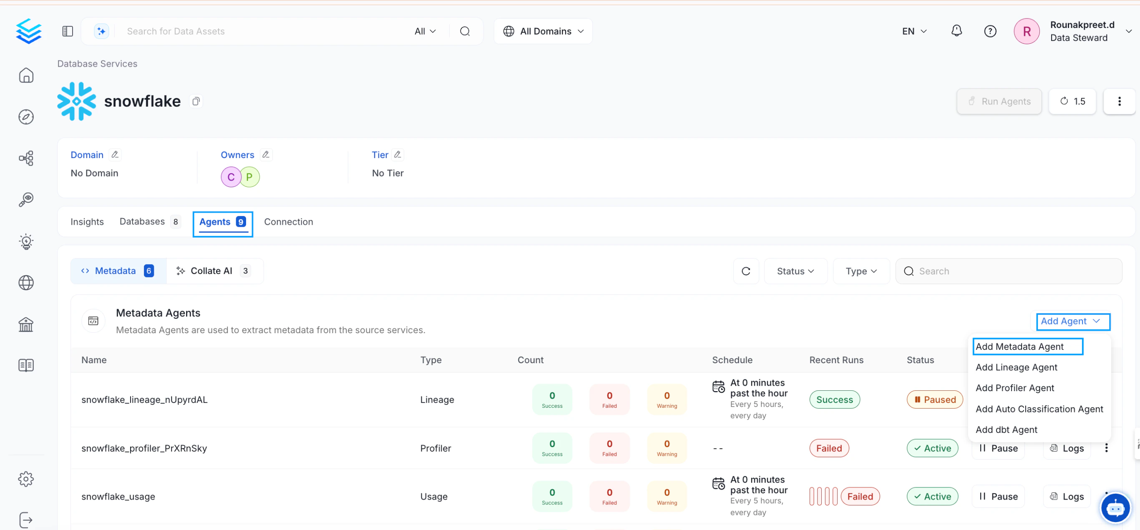This screenshot has height=530, width=1140.
Task: Choose Add Auto Classification Agent
Action: (1039, 409)
